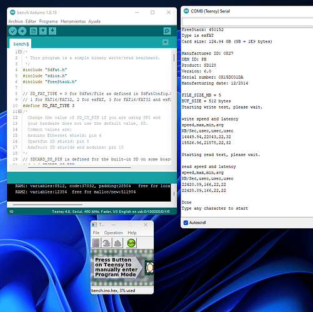Click the Program icon in Teensy loader
Image resolution: width=313 pixels, height=312 pixels.
pyautogui.click(x=106, y=243)
